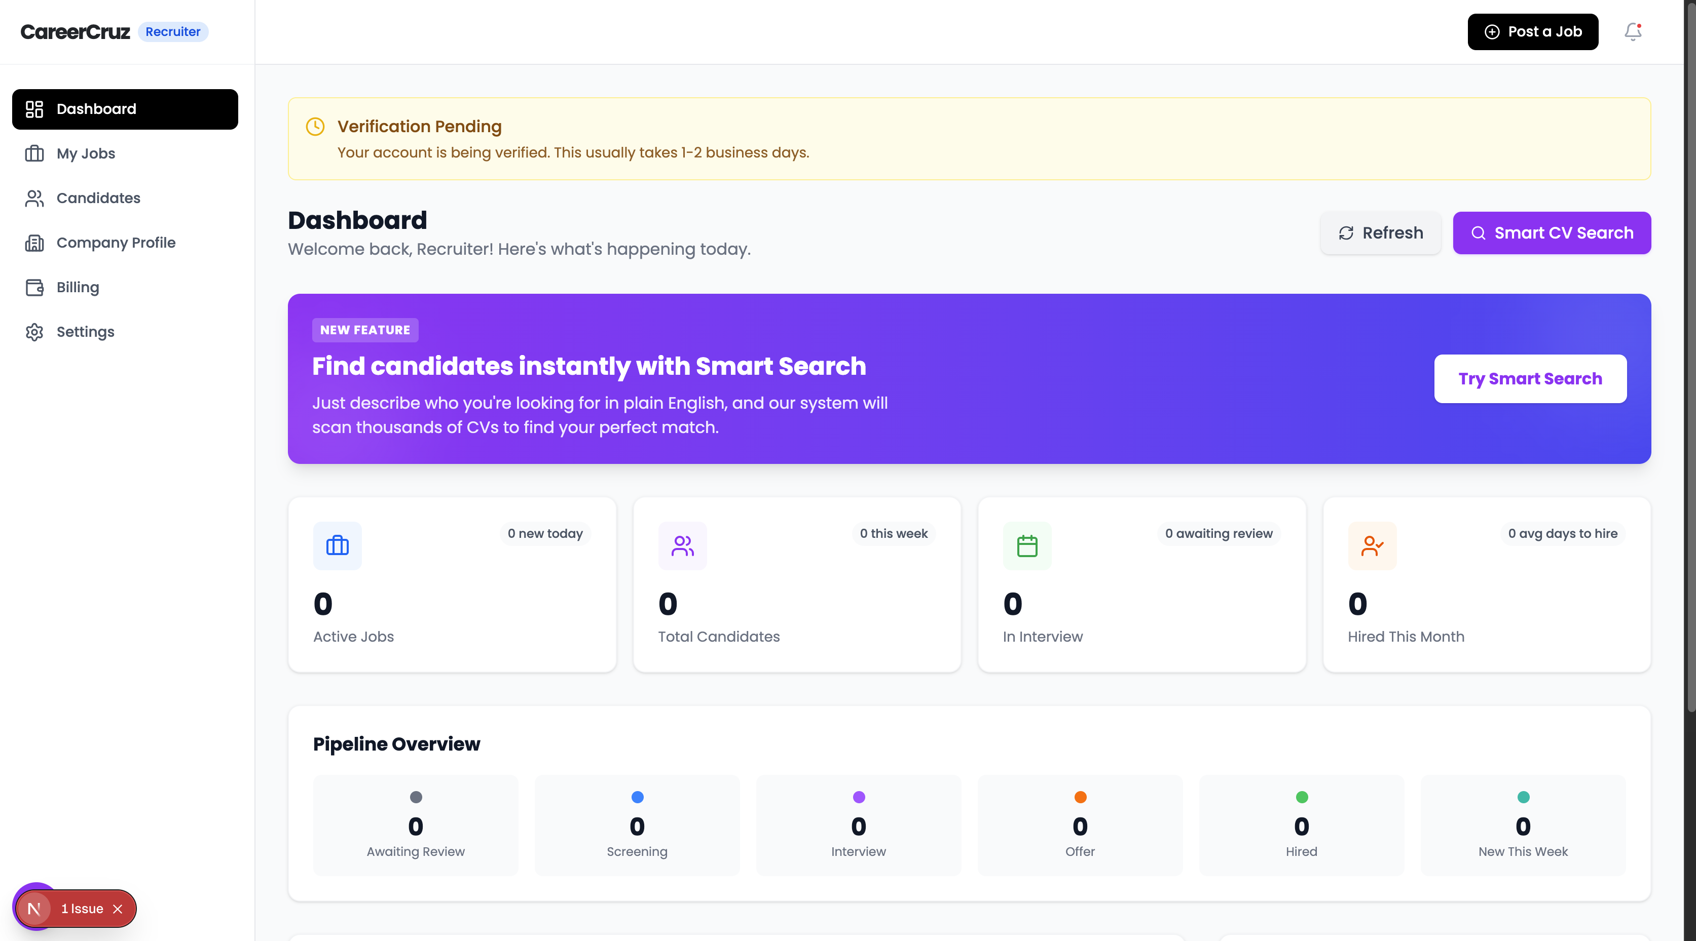Navigate to Company Profile
Viewport: 1696px width, 941px height.
click(x=125, y=243)
